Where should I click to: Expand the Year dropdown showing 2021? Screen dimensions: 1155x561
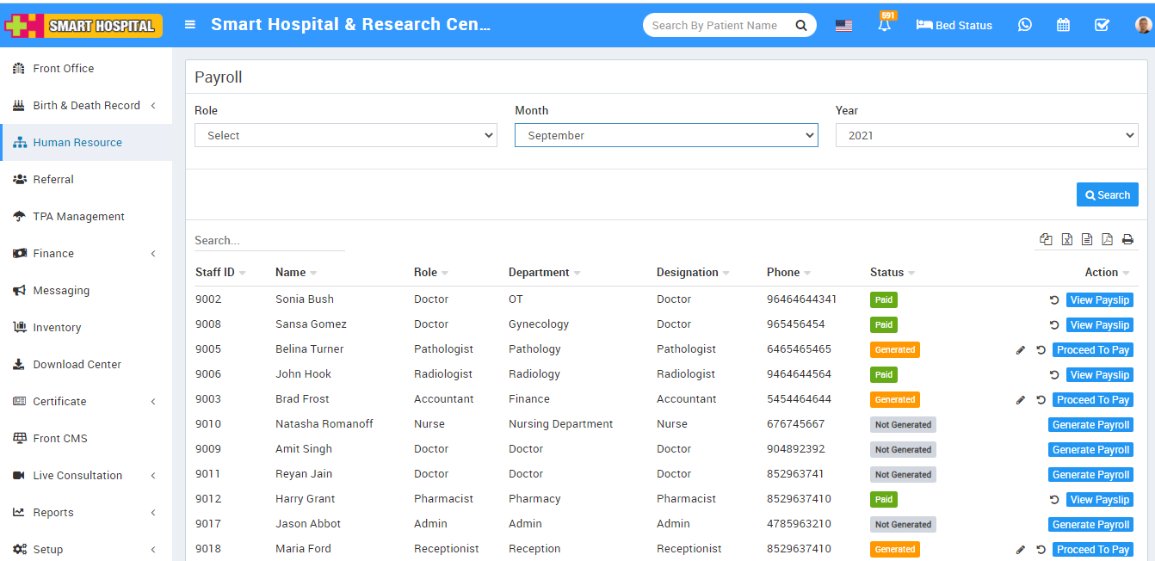click(x=986, y=135)
